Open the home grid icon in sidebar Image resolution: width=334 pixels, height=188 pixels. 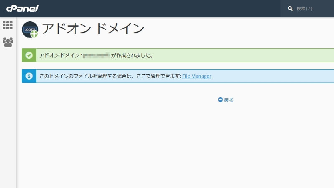click(8, 25)
